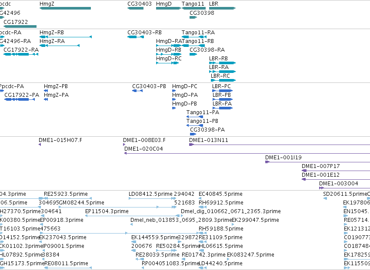Click the LBR-PA protein label

[222, 104]
